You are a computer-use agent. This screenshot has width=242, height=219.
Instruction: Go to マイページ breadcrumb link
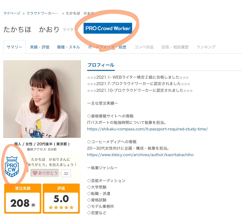(12, 13)
